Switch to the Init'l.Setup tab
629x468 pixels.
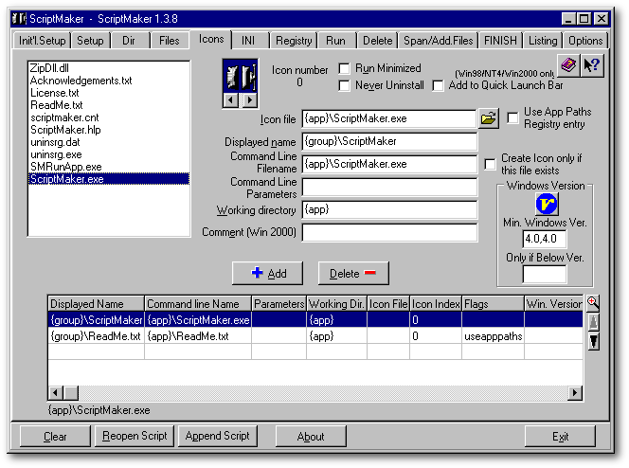click(x=42, y=41)
